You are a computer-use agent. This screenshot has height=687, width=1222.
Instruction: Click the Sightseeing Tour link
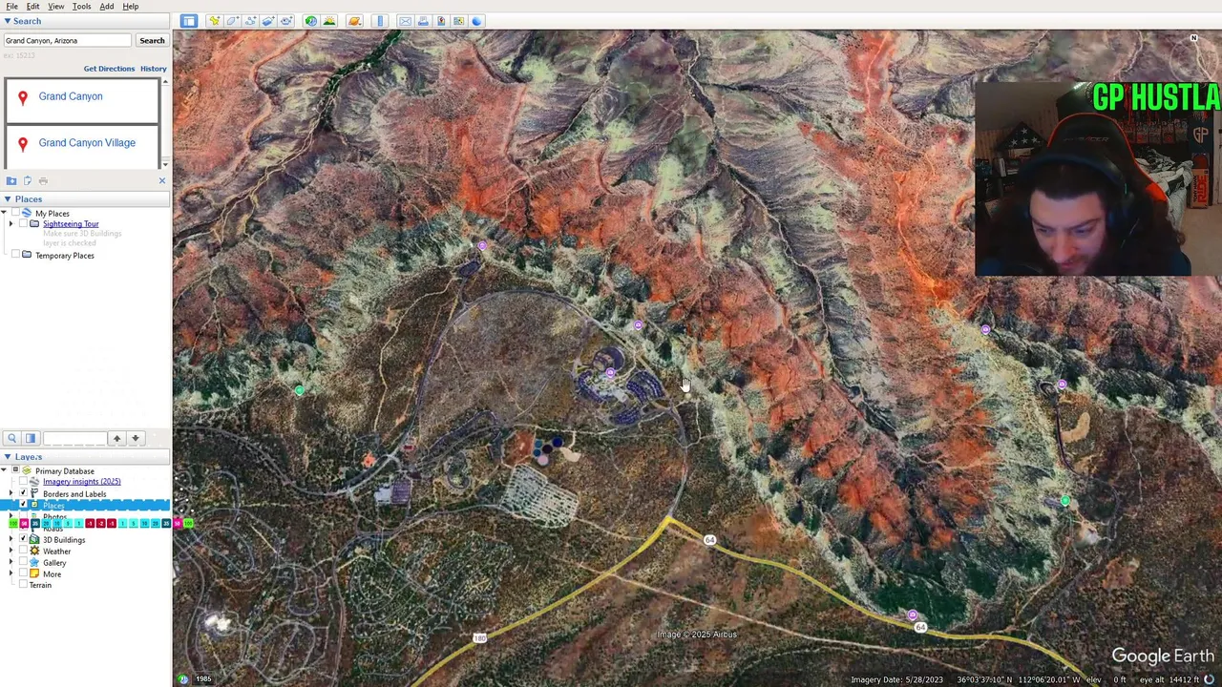tap(71, 223)
